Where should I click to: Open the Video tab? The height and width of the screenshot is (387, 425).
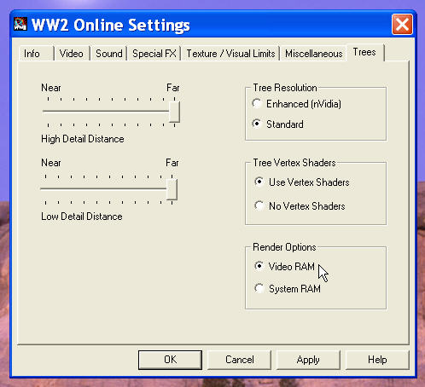click(72, 54)
